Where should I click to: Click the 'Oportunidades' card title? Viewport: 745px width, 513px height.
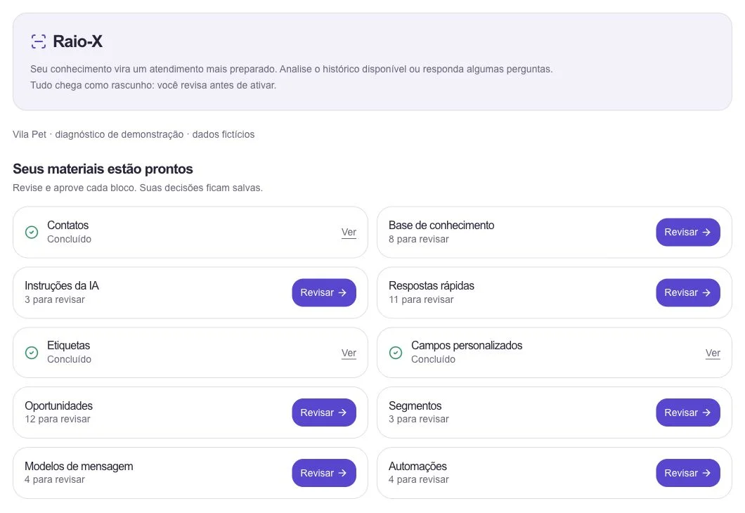pyautogui.click(x=58, y=405)
